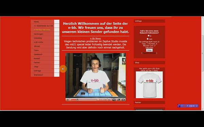Select the 'nein' poll option
204x127 pixels.
pyautogui.click(x=148, y=39)
